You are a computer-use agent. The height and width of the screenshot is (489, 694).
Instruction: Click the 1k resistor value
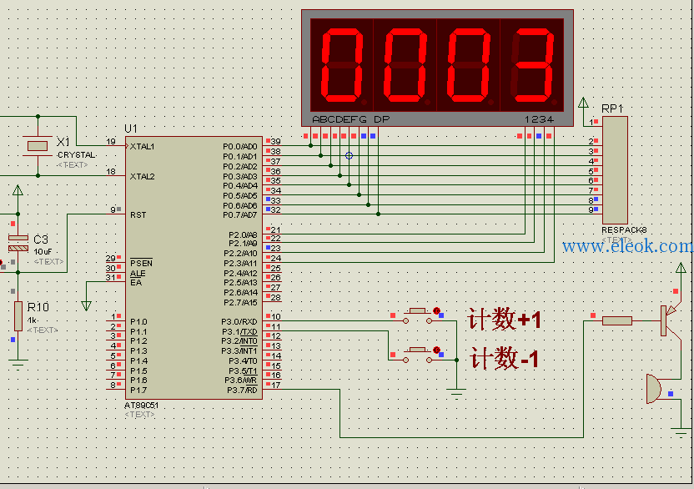tap(33, 320)
